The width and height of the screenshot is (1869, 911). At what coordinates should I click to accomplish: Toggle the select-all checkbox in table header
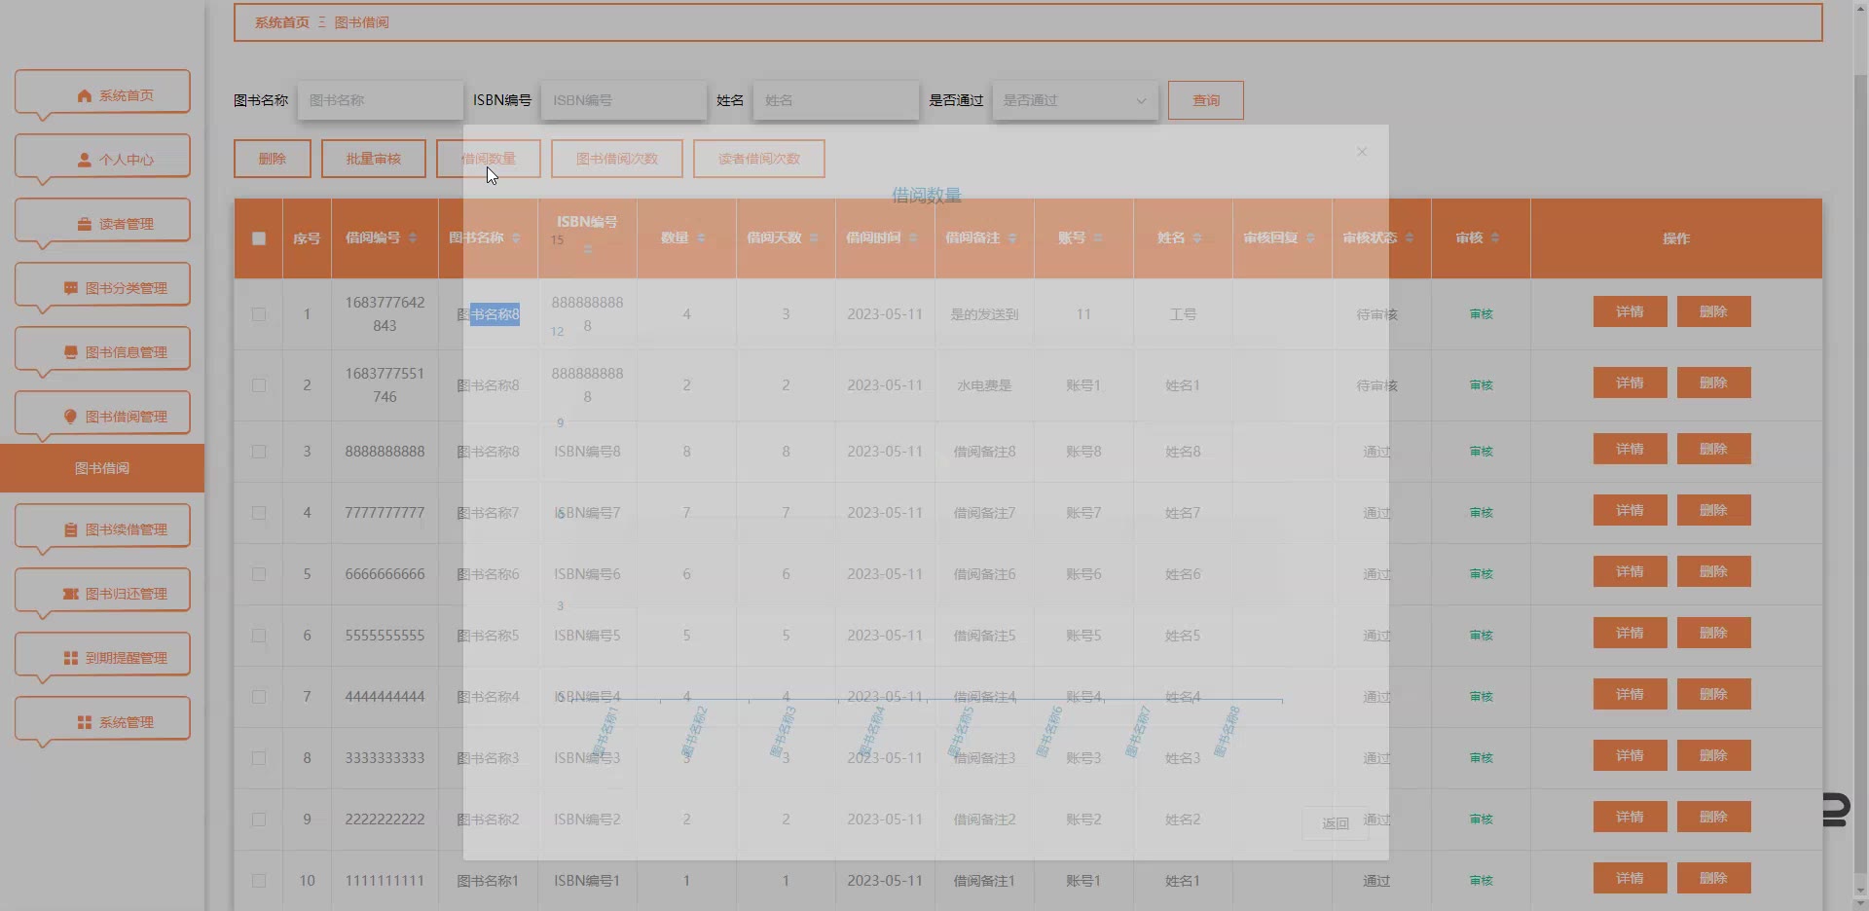click(x=259, y=238)
